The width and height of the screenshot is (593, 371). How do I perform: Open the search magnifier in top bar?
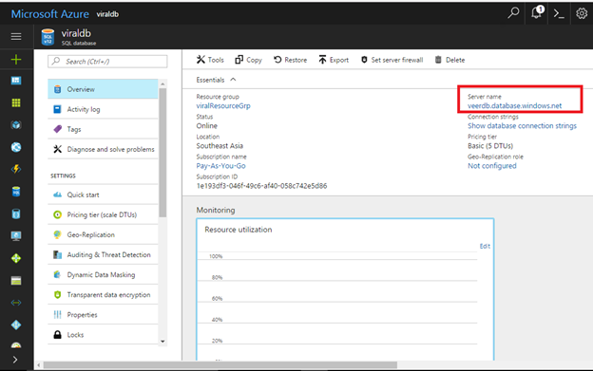pos(513,13)
